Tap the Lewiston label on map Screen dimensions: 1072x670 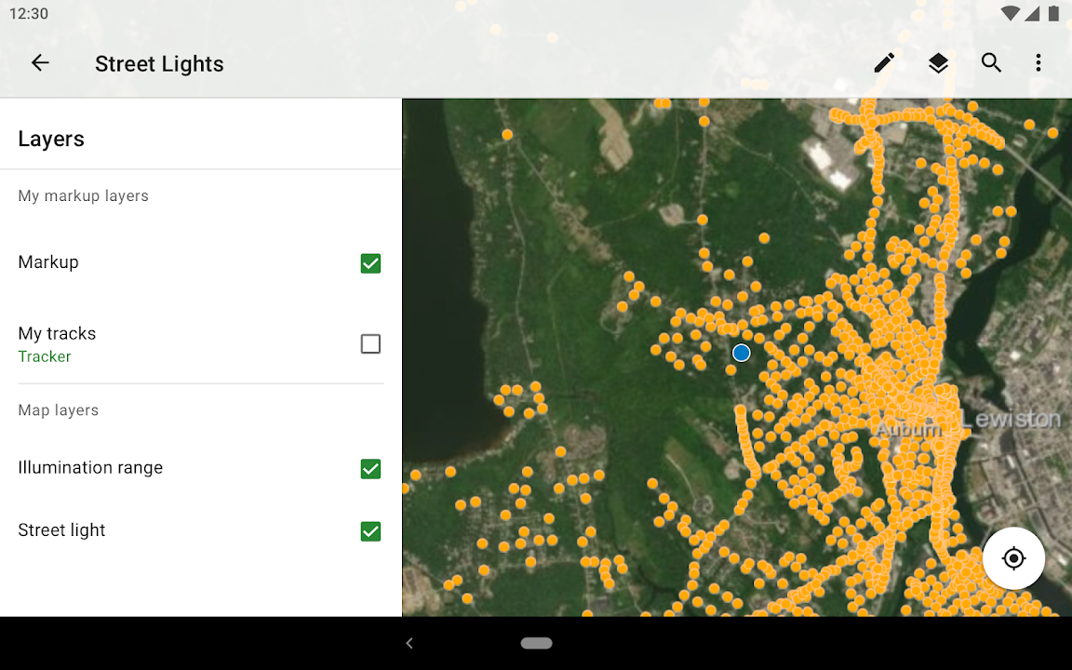coord(1011,420)
